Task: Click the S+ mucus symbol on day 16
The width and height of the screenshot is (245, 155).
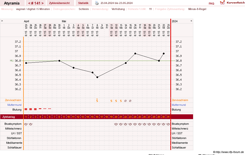Action: pos(97,100)
